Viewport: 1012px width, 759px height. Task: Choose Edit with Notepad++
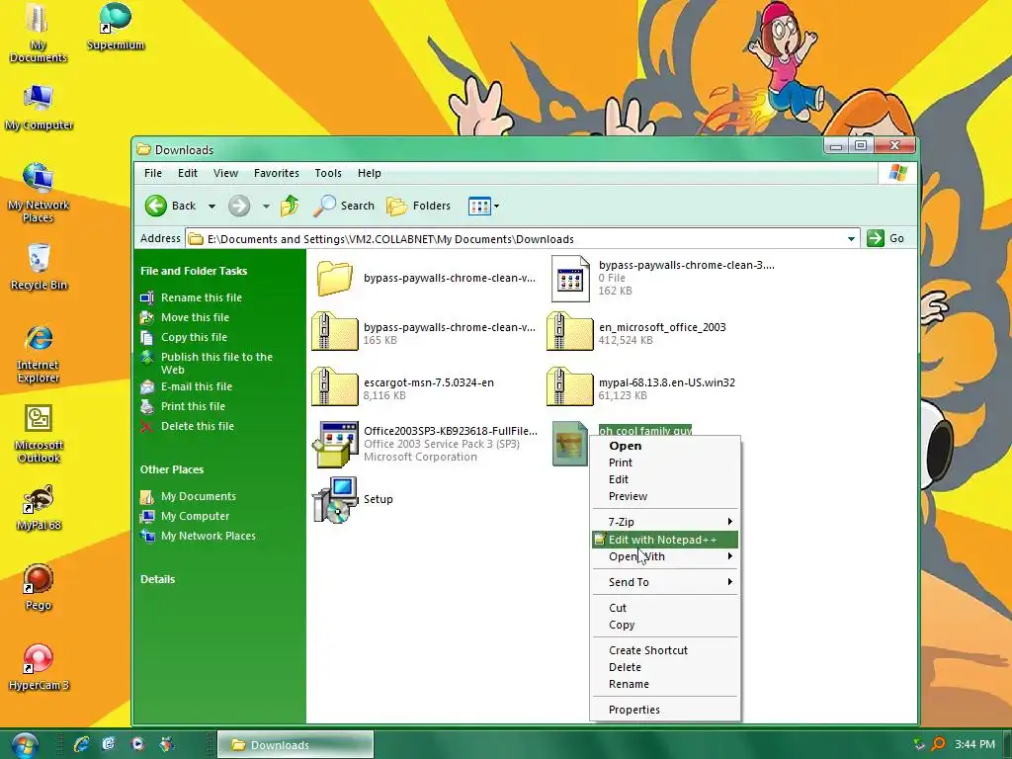pyautogui.click(x=665, y=540)
